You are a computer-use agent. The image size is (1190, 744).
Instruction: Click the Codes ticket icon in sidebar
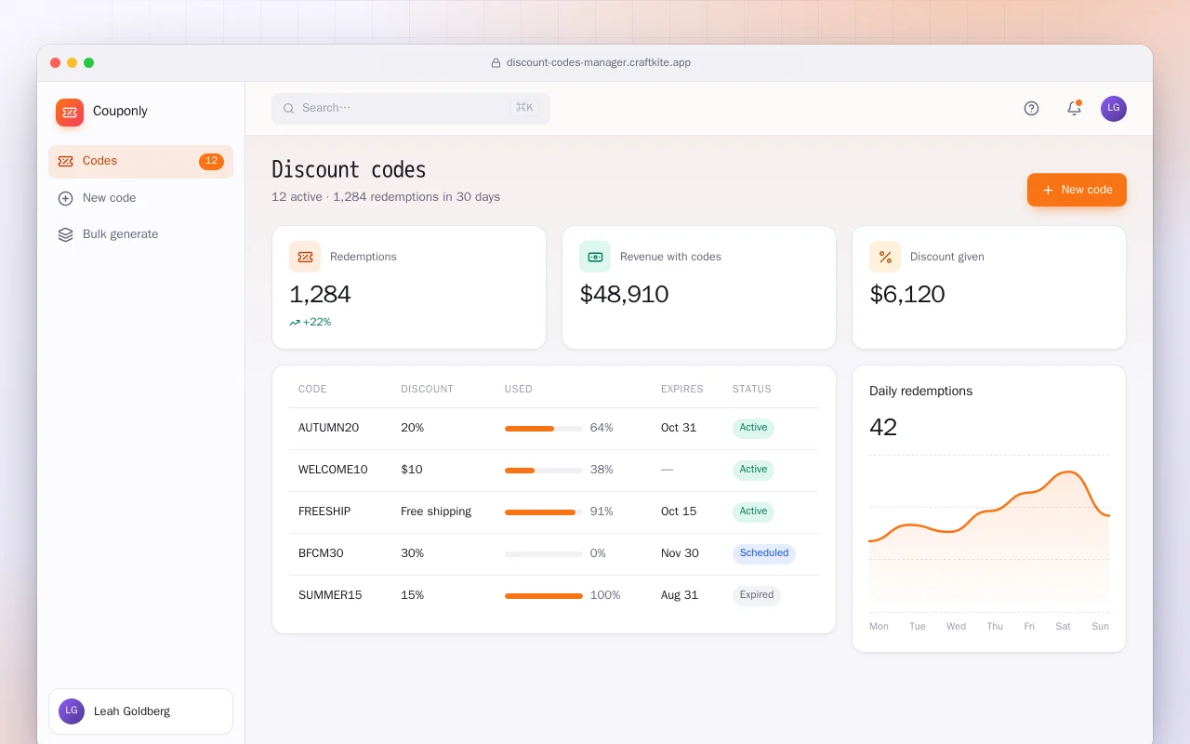[65, 161]
